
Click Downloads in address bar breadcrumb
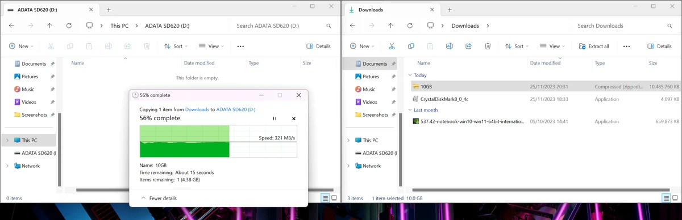[465, 26]
